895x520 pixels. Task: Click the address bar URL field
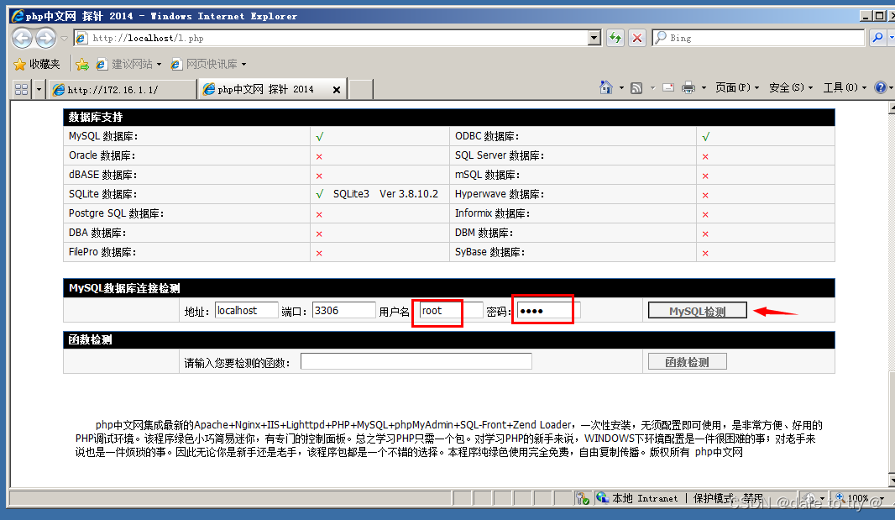coord(331,39)
